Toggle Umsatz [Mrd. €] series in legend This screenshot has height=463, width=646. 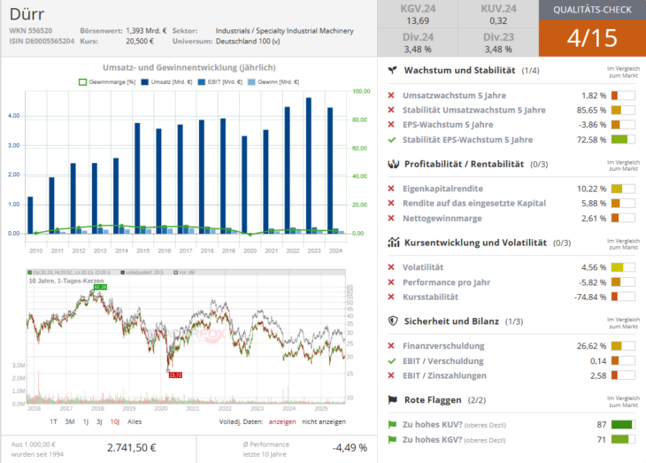(x=159, y=81)
